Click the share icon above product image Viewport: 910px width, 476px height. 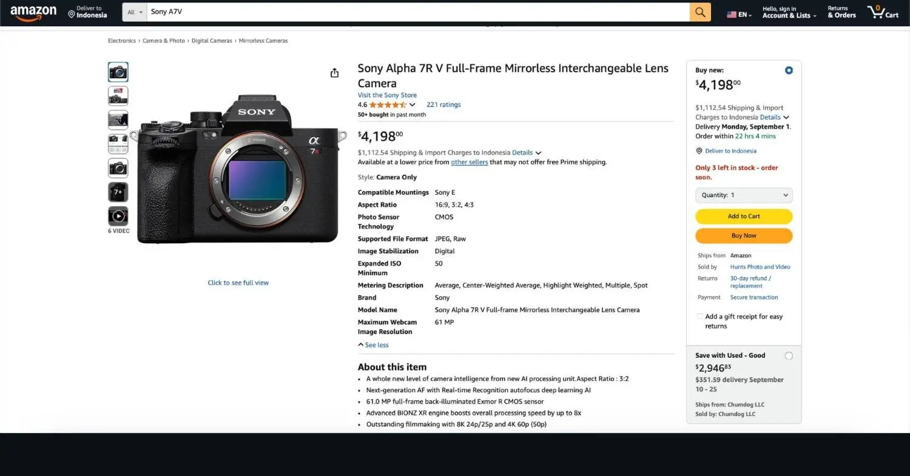[x=334, y=73]
